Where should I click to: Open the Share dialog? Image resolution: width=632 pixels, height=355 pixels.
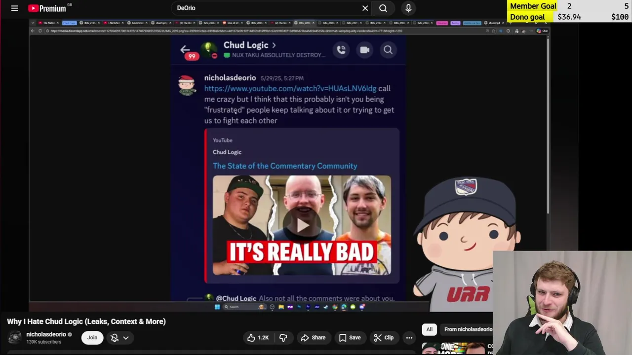pyautogui.click(x=313, y=338)
